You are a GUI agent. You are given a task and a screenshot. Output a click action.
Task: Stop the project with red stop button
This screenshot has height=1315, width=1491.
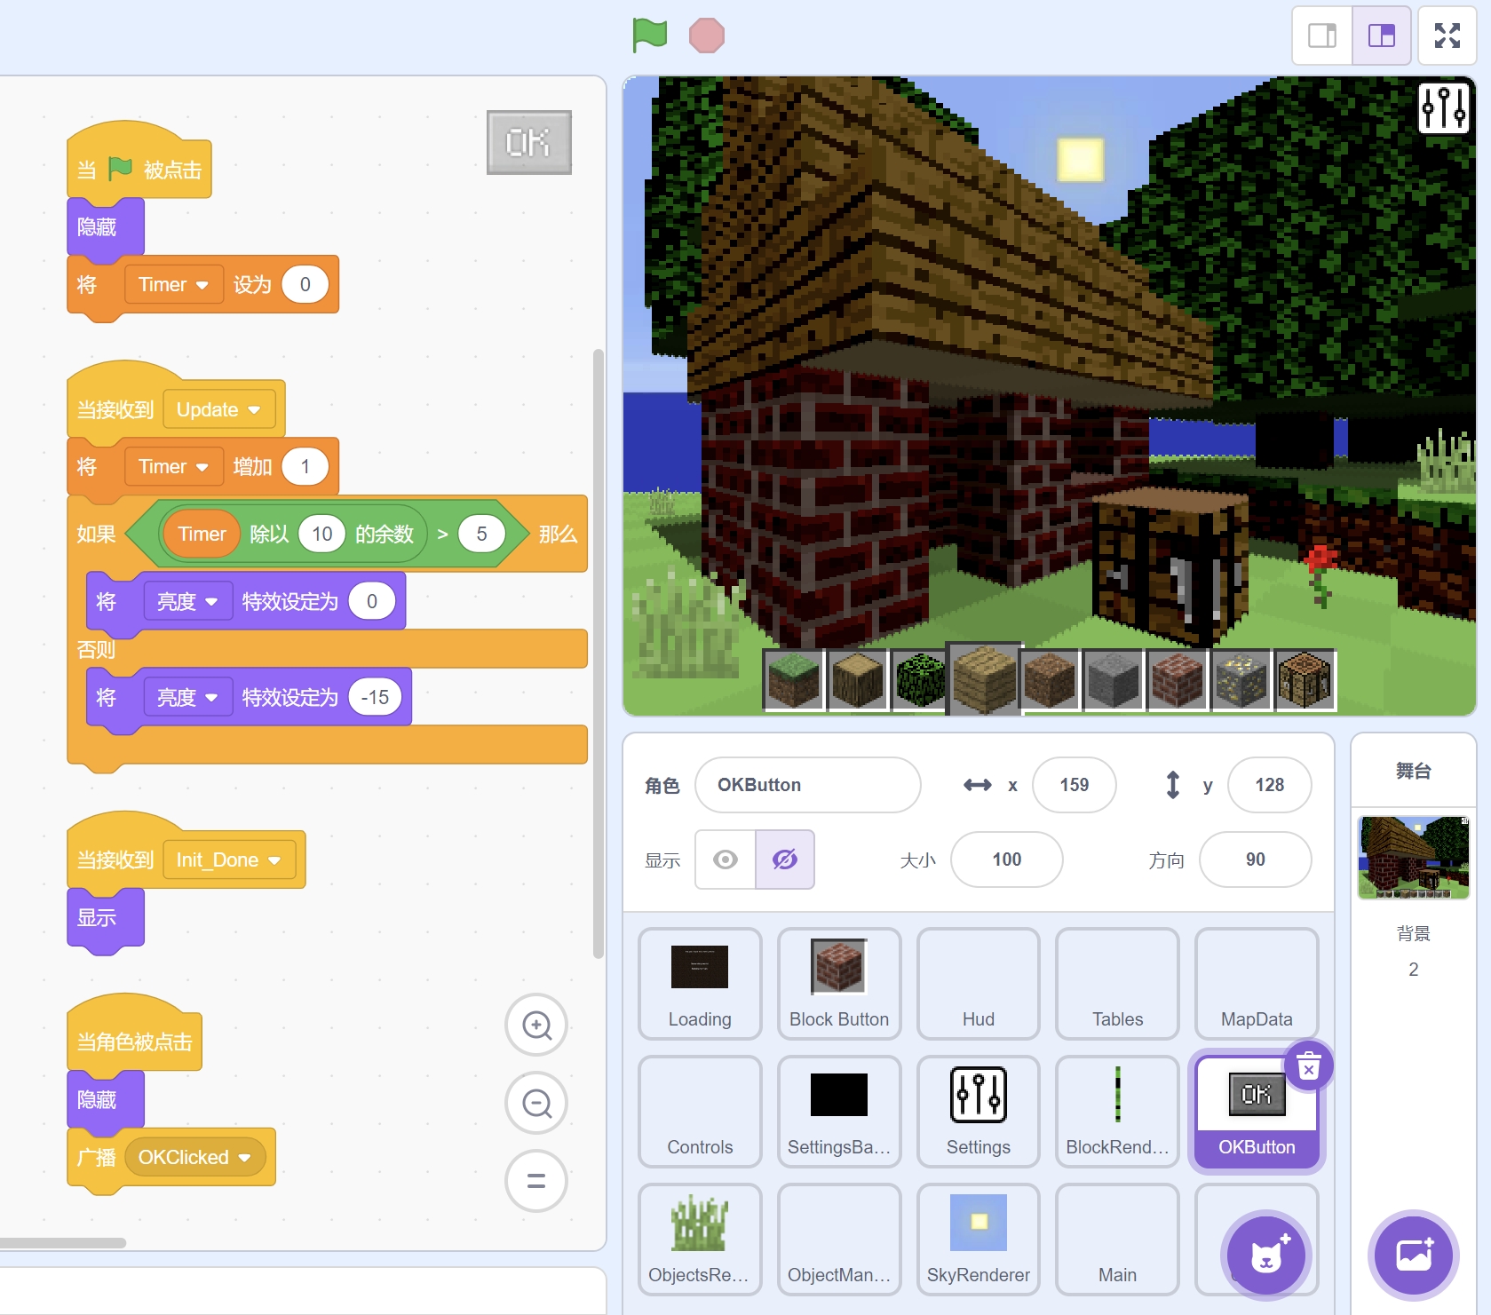[707, 36]
